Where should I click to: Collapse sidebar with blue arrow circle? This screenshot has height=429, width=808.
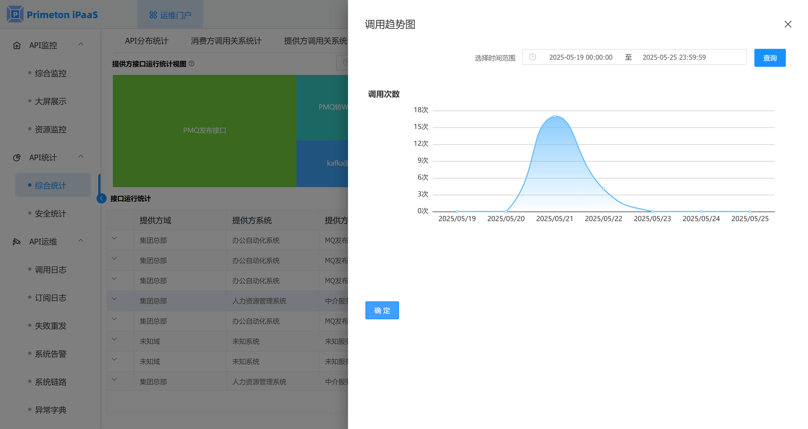(101, 198)
